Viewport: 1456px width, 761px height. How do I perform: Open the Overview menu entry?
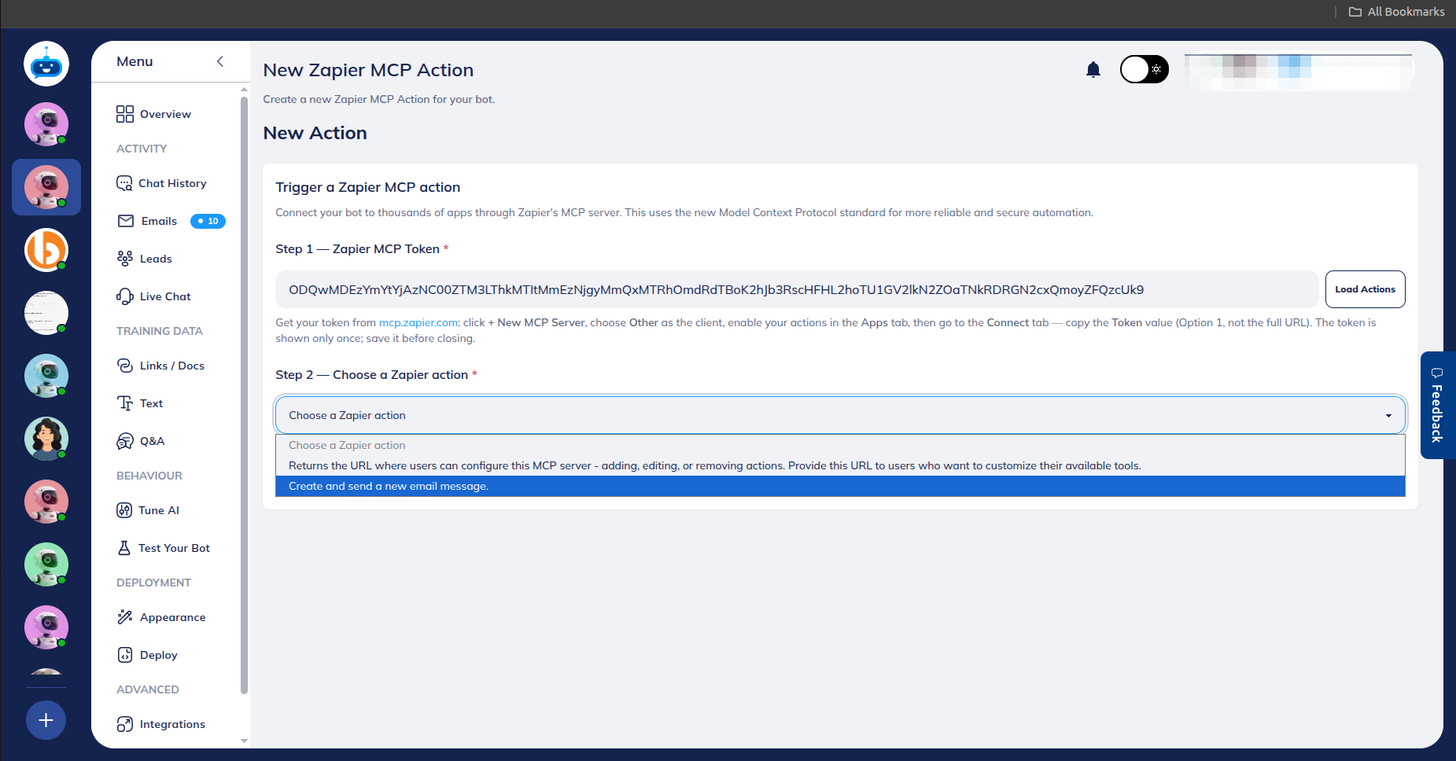tap(165, 114)
